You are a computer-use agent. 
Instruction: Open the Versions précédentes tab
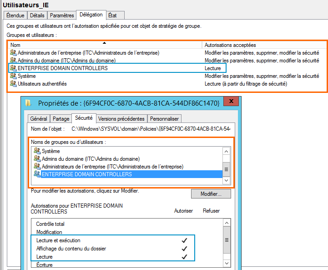[x=121, y=119]
